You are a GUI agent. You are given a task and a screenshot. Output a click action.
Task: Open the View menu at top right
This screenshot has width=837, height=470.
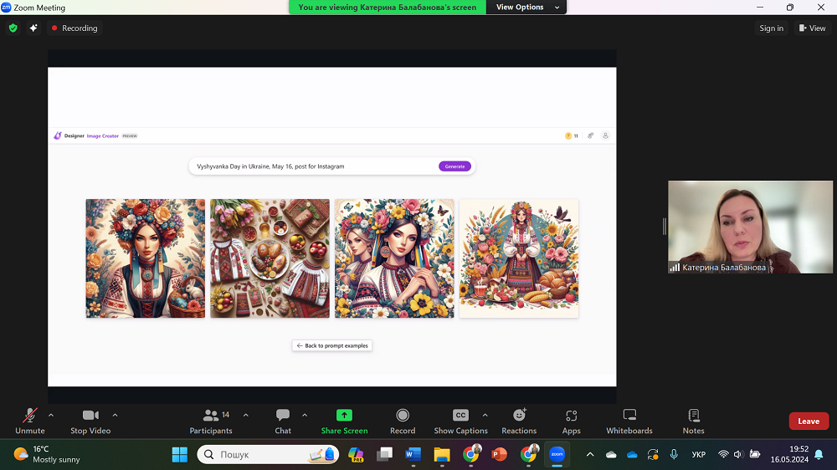click(812, 28)
